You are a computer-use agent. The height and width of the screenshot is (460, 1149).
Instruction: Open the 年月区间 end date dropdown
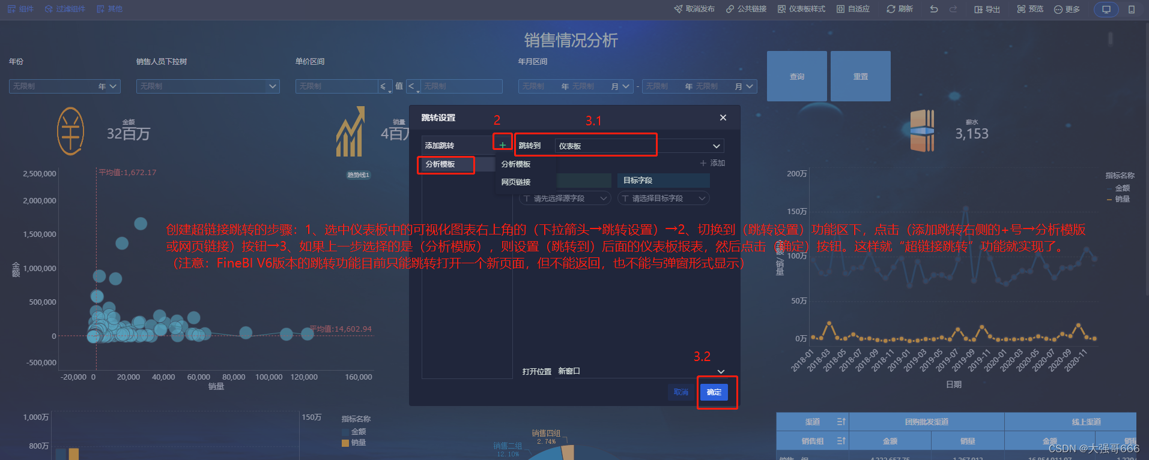(x=700, y=86)
